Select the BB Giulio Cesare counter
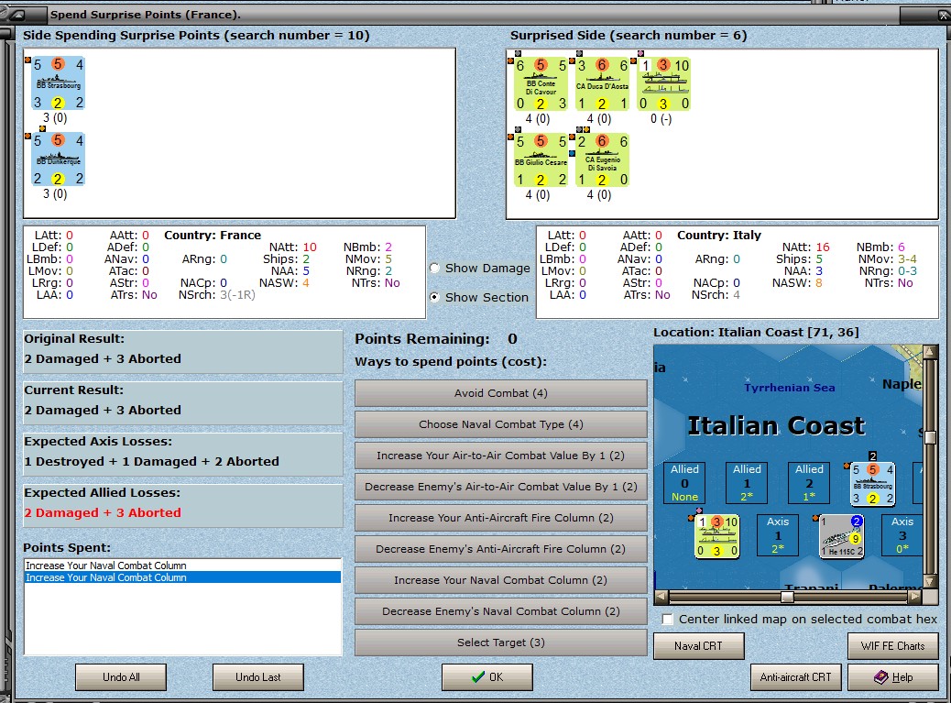Image resolution: width=951 pixels, height=703 pixels. pos(541,160)
